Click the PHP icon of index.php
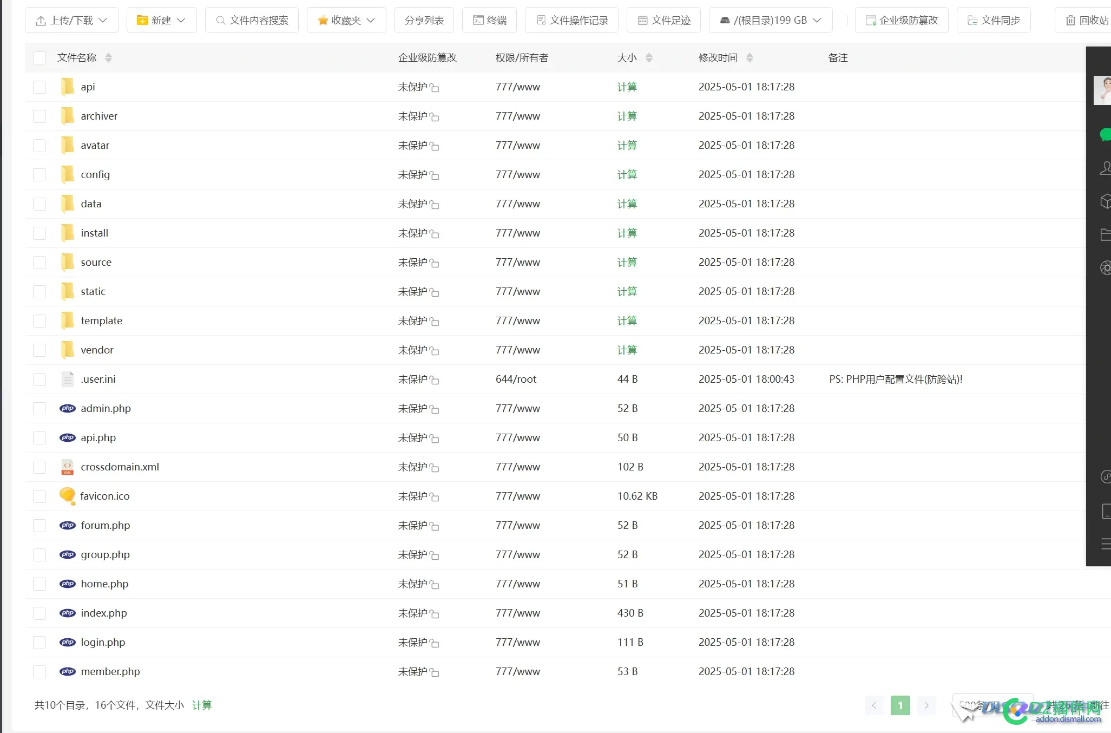Viewport: 1111px width, 733px height. [67, 613]
